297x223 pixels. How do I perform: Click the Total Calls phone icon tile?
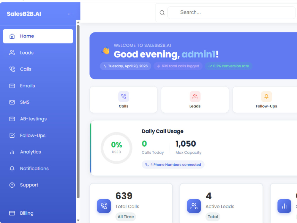pos(104,206)
